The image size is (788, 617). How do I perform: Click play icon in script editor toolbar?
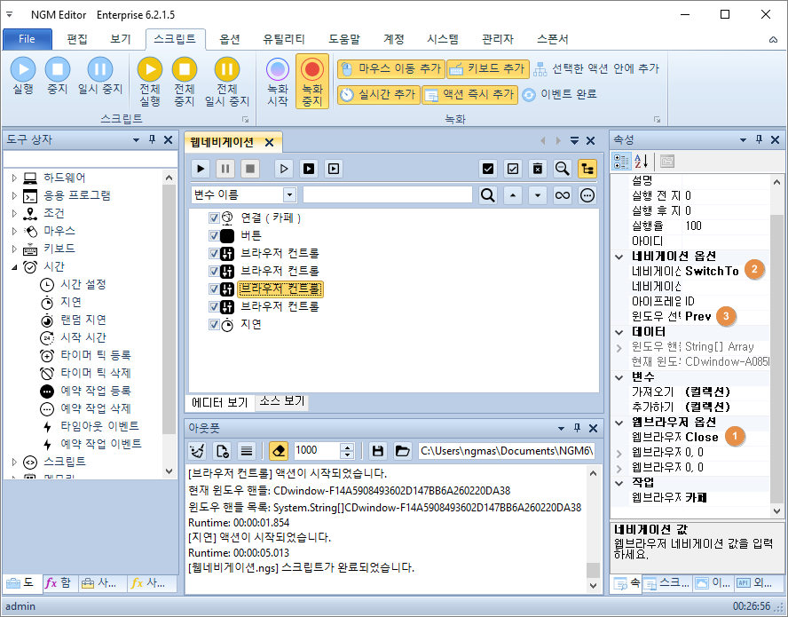(201, 169)
